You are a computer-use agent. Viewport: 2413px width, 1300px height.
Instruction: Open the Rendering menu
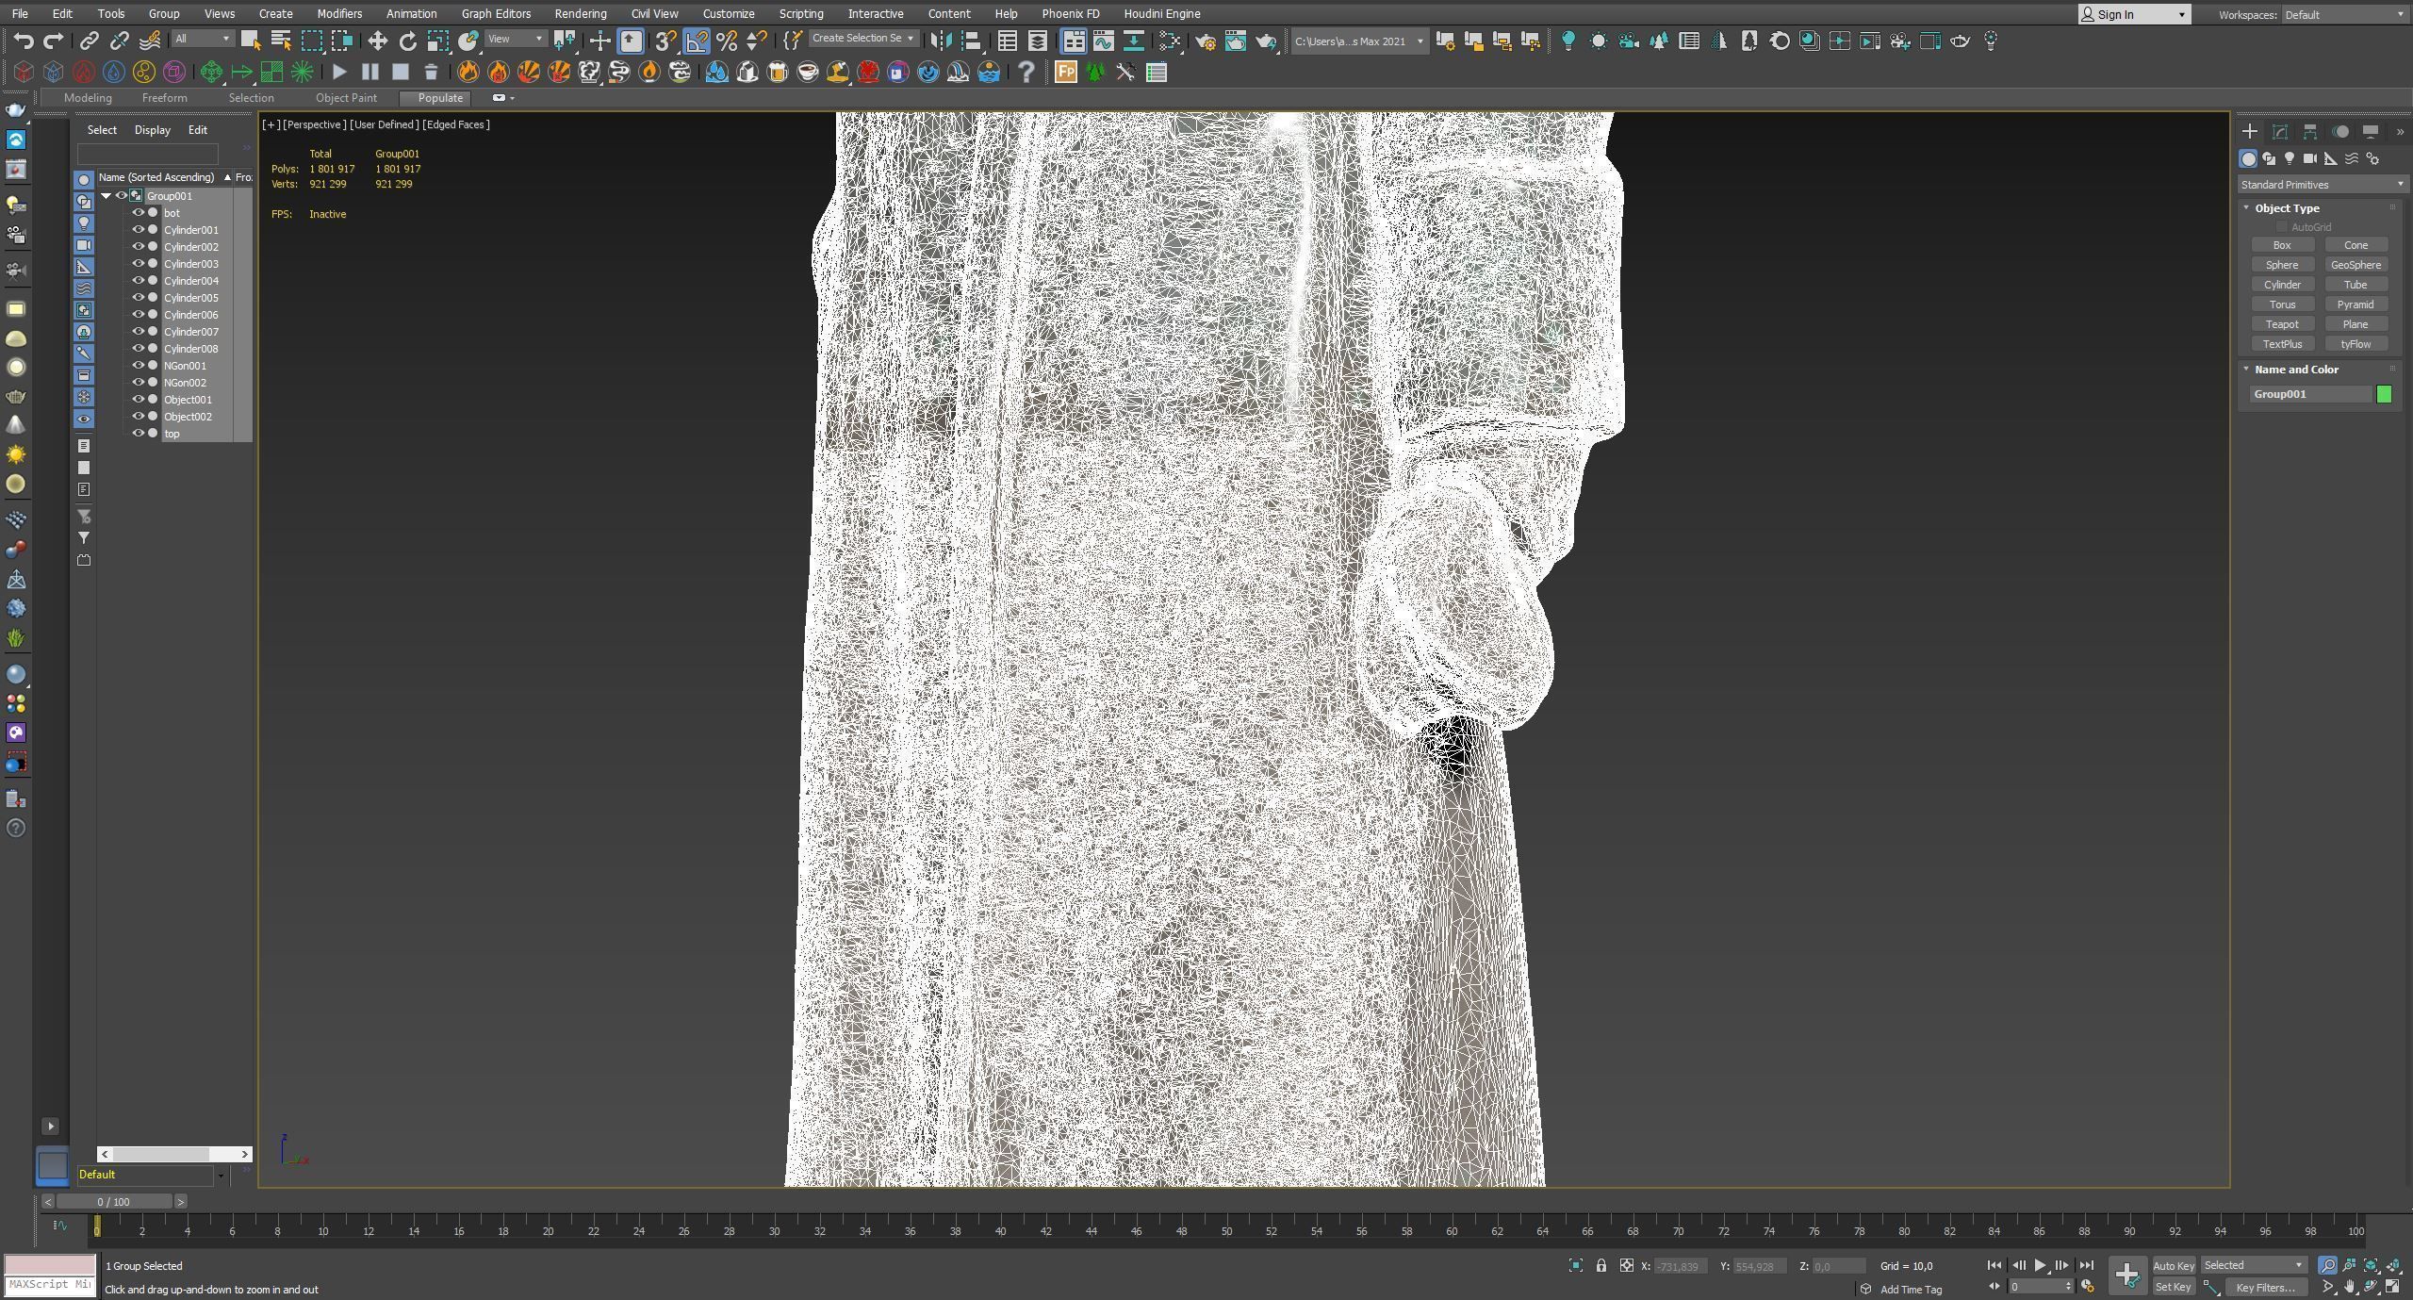click(x=580, y=14)
